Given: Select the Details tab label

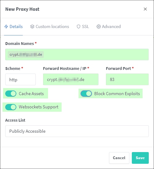Looking at the screenshot, I should coord(16,26).
